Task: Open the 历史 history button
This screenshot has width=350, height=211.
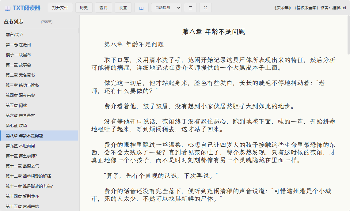Action: (x=84, y=8)
